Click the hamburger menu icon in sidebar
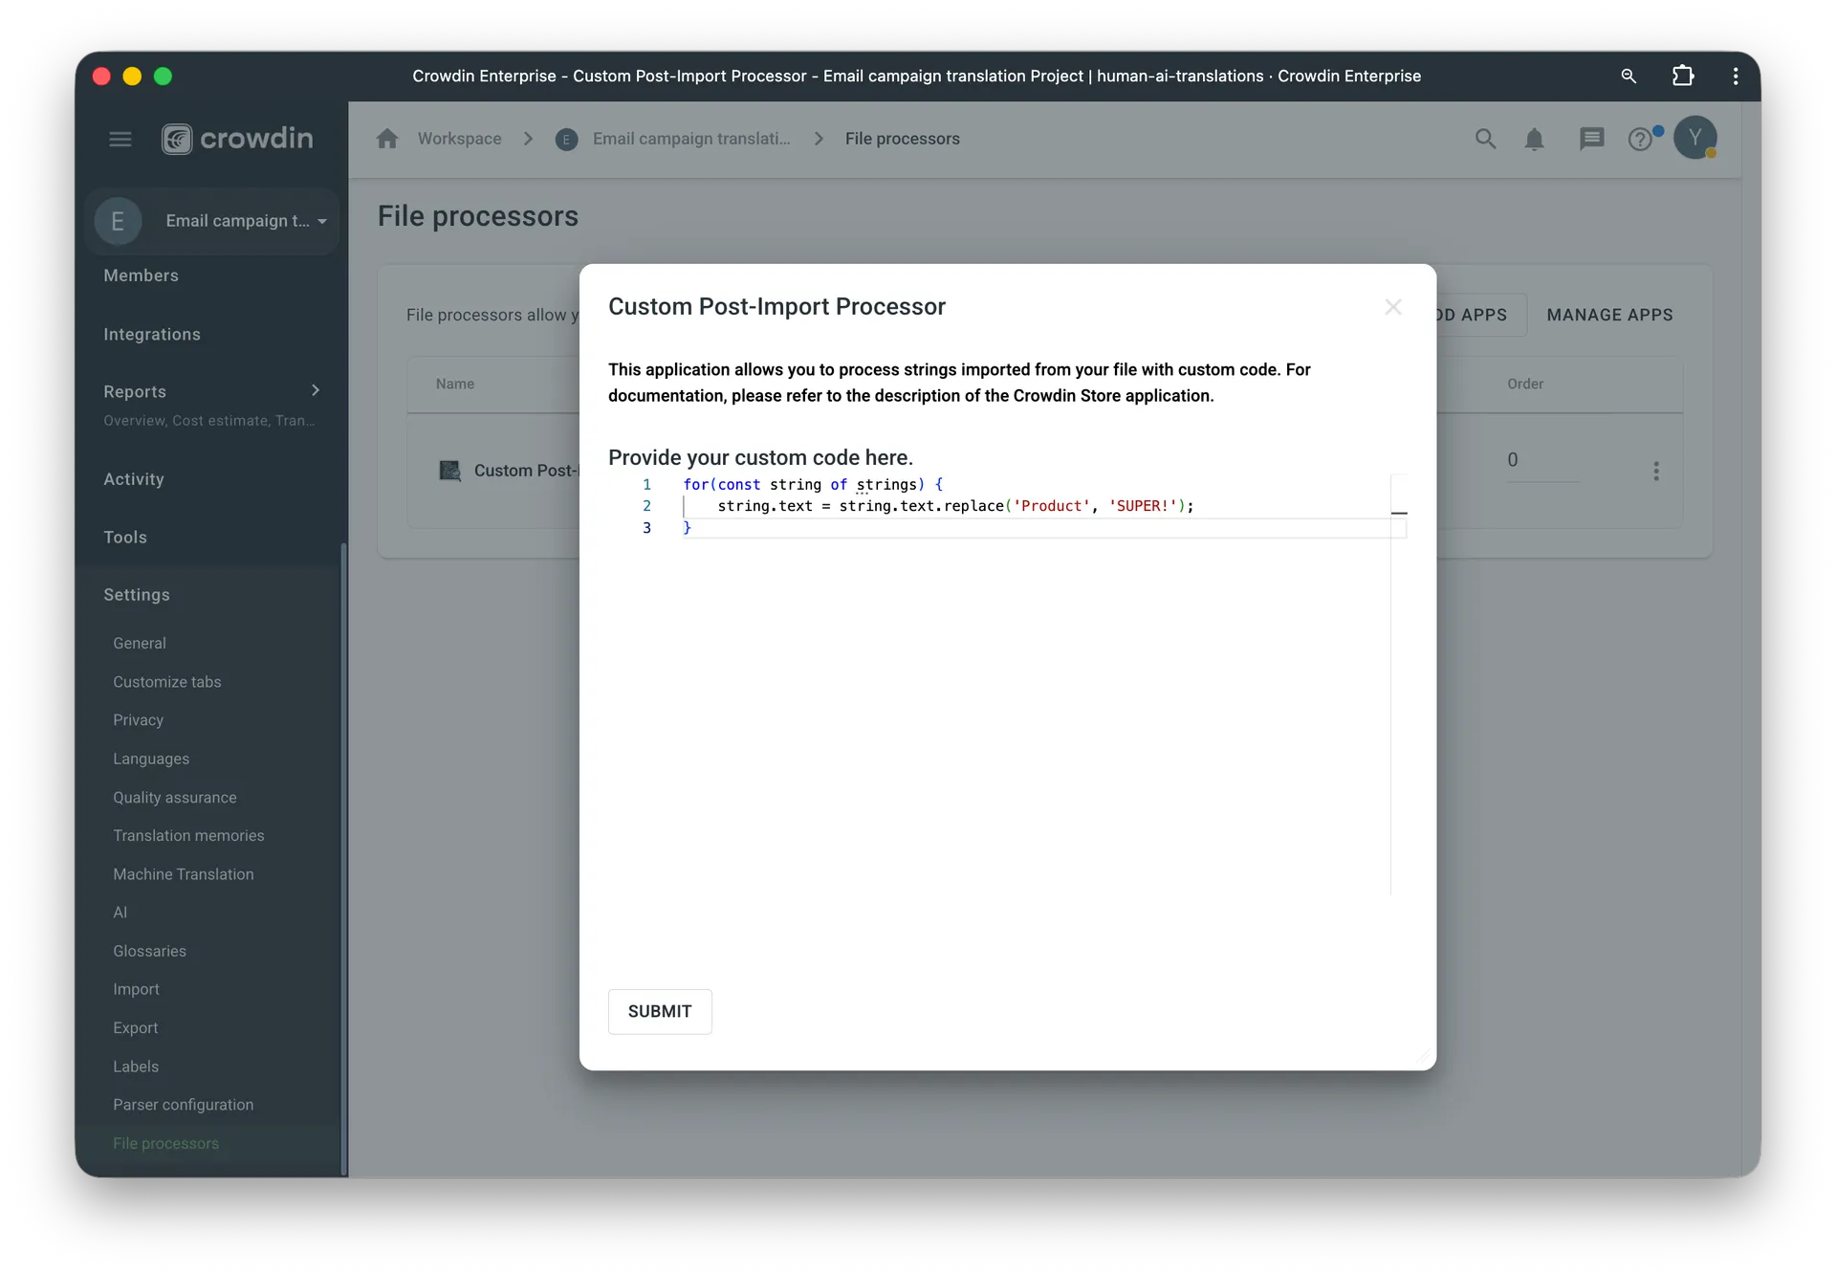 click(120, 140)
